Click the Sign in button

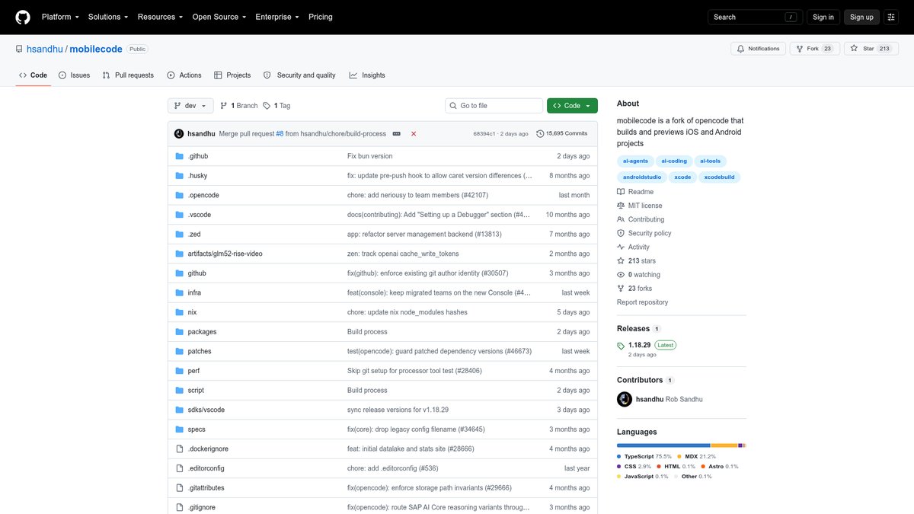point(823,17)
